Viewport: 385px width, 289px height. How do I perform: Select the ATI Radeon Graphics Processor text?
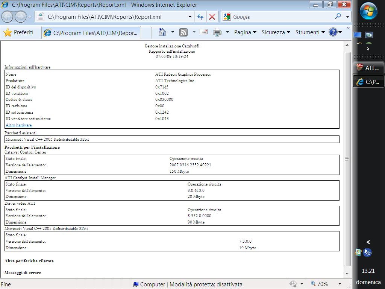tap(183, 74)
